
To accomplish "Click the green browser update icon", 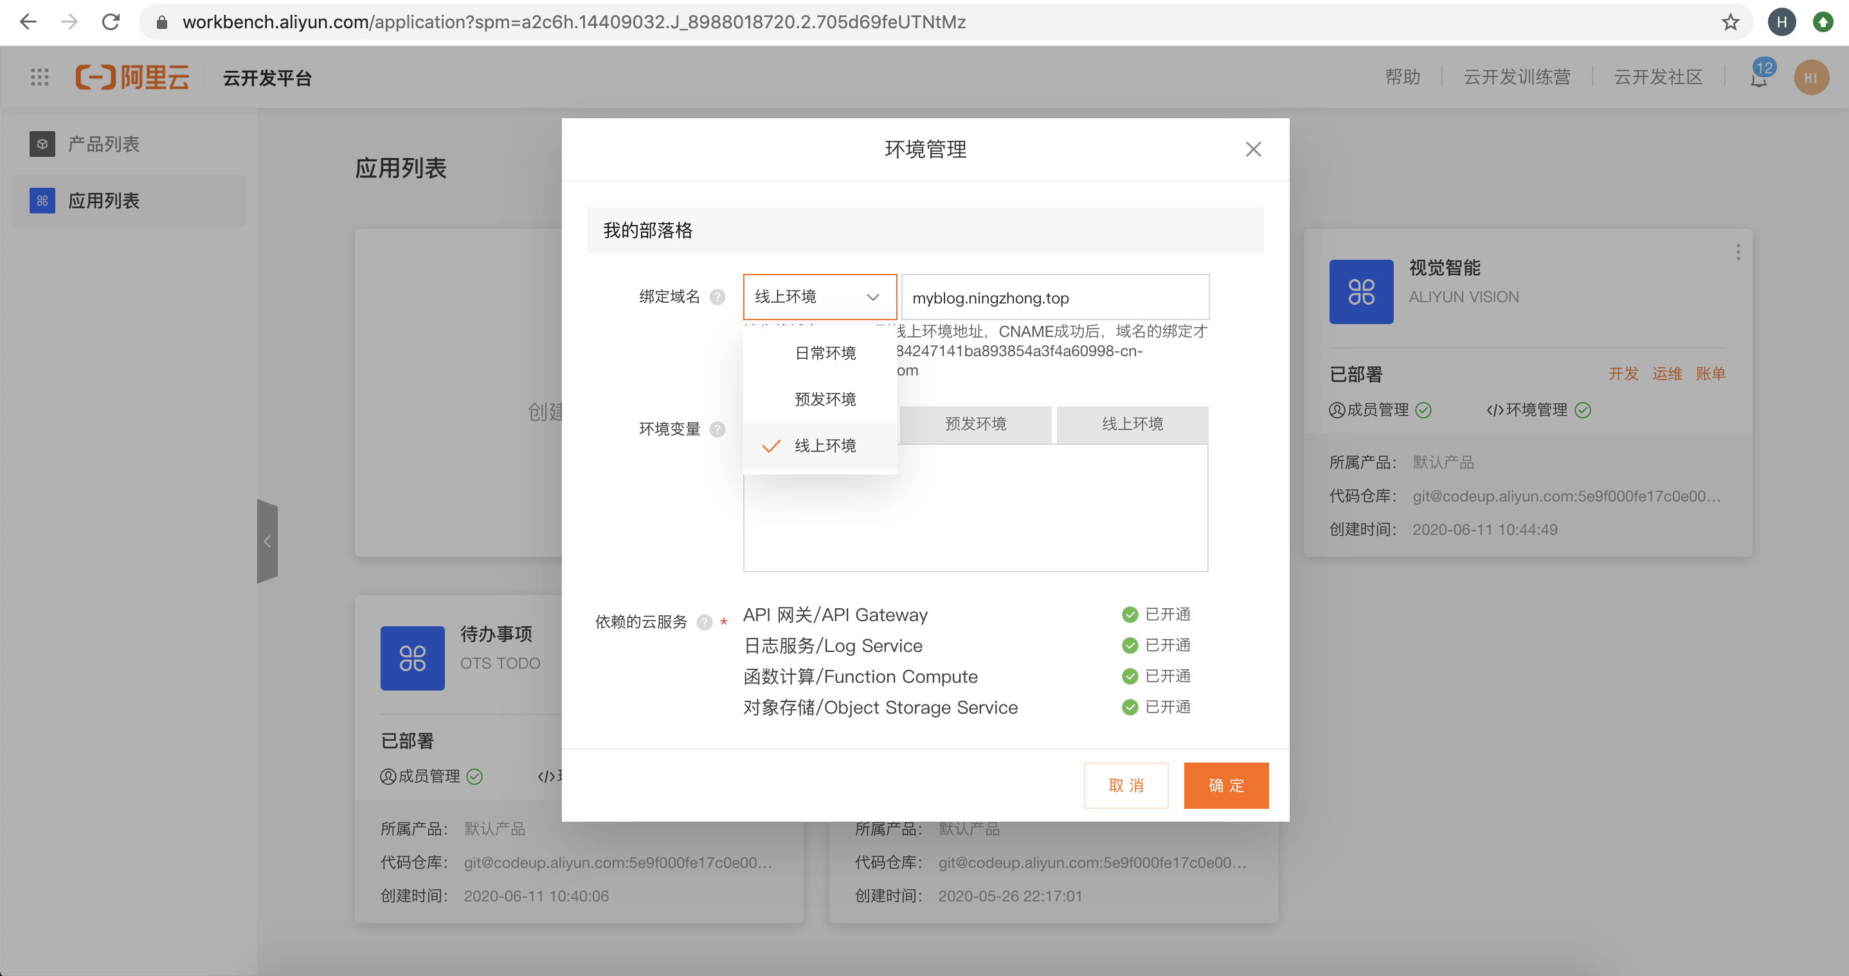I will 1823,23.
